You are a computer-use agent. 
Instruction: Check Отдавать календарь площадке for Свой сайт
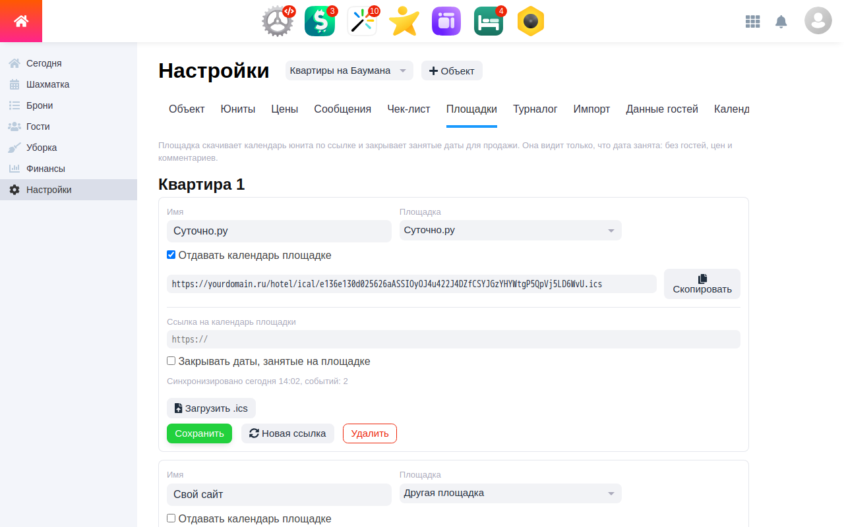point(171,518)
